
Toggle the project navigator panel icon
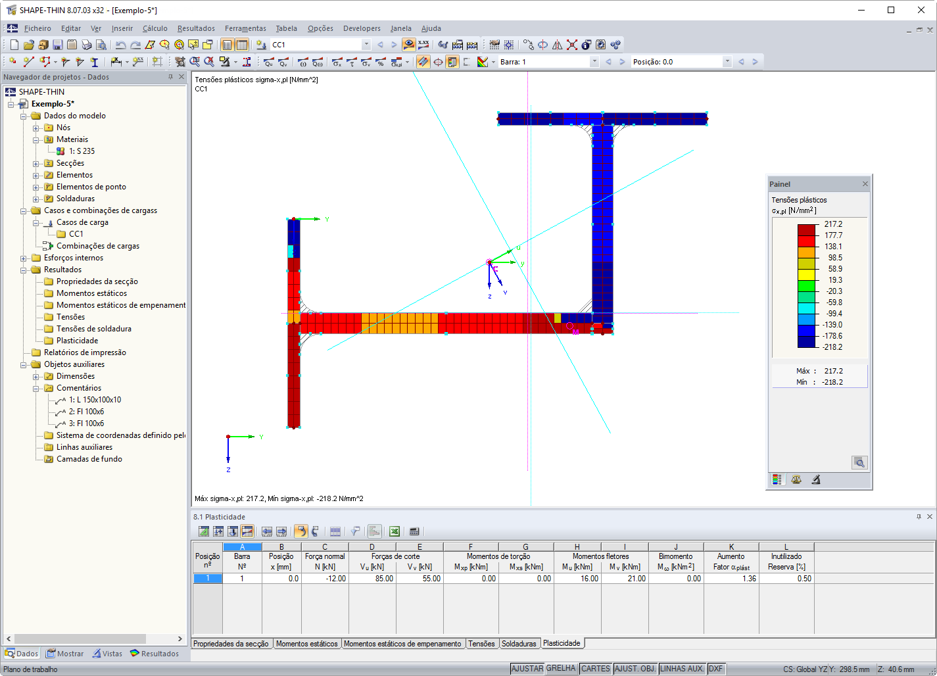227,45
